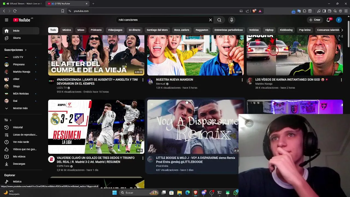Open a new browser tab with the plus
The height and width of the screenshot is (197, 350).
pos(93,4)
